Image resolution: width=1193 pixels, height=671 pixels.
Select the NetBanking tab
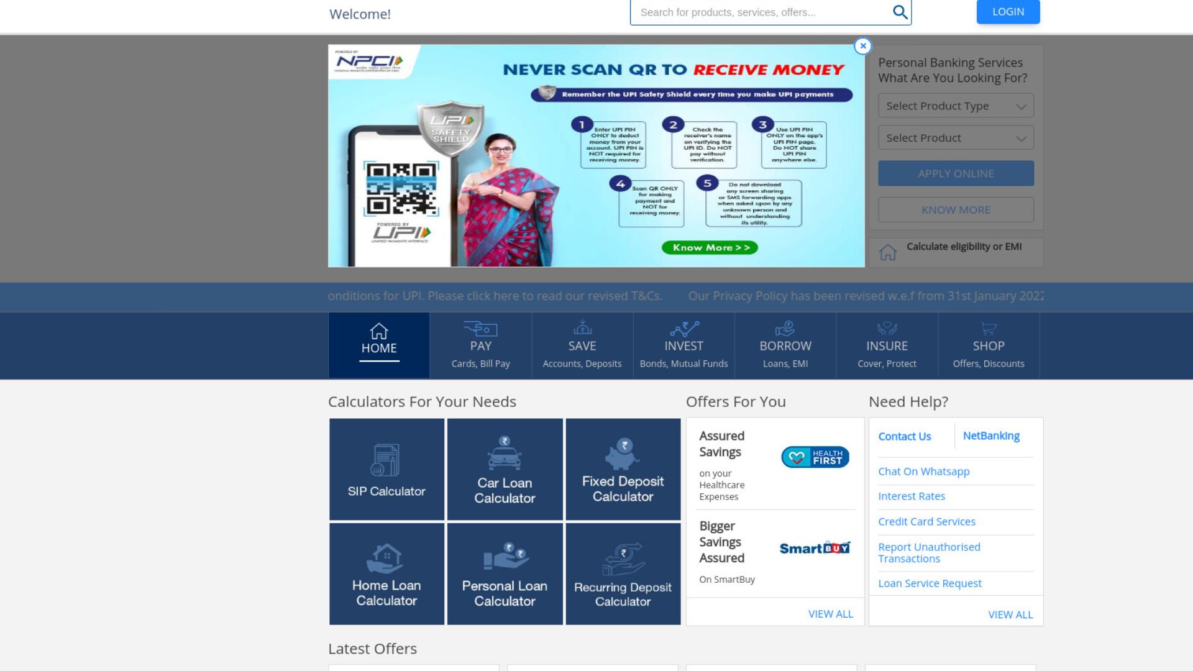991,436
